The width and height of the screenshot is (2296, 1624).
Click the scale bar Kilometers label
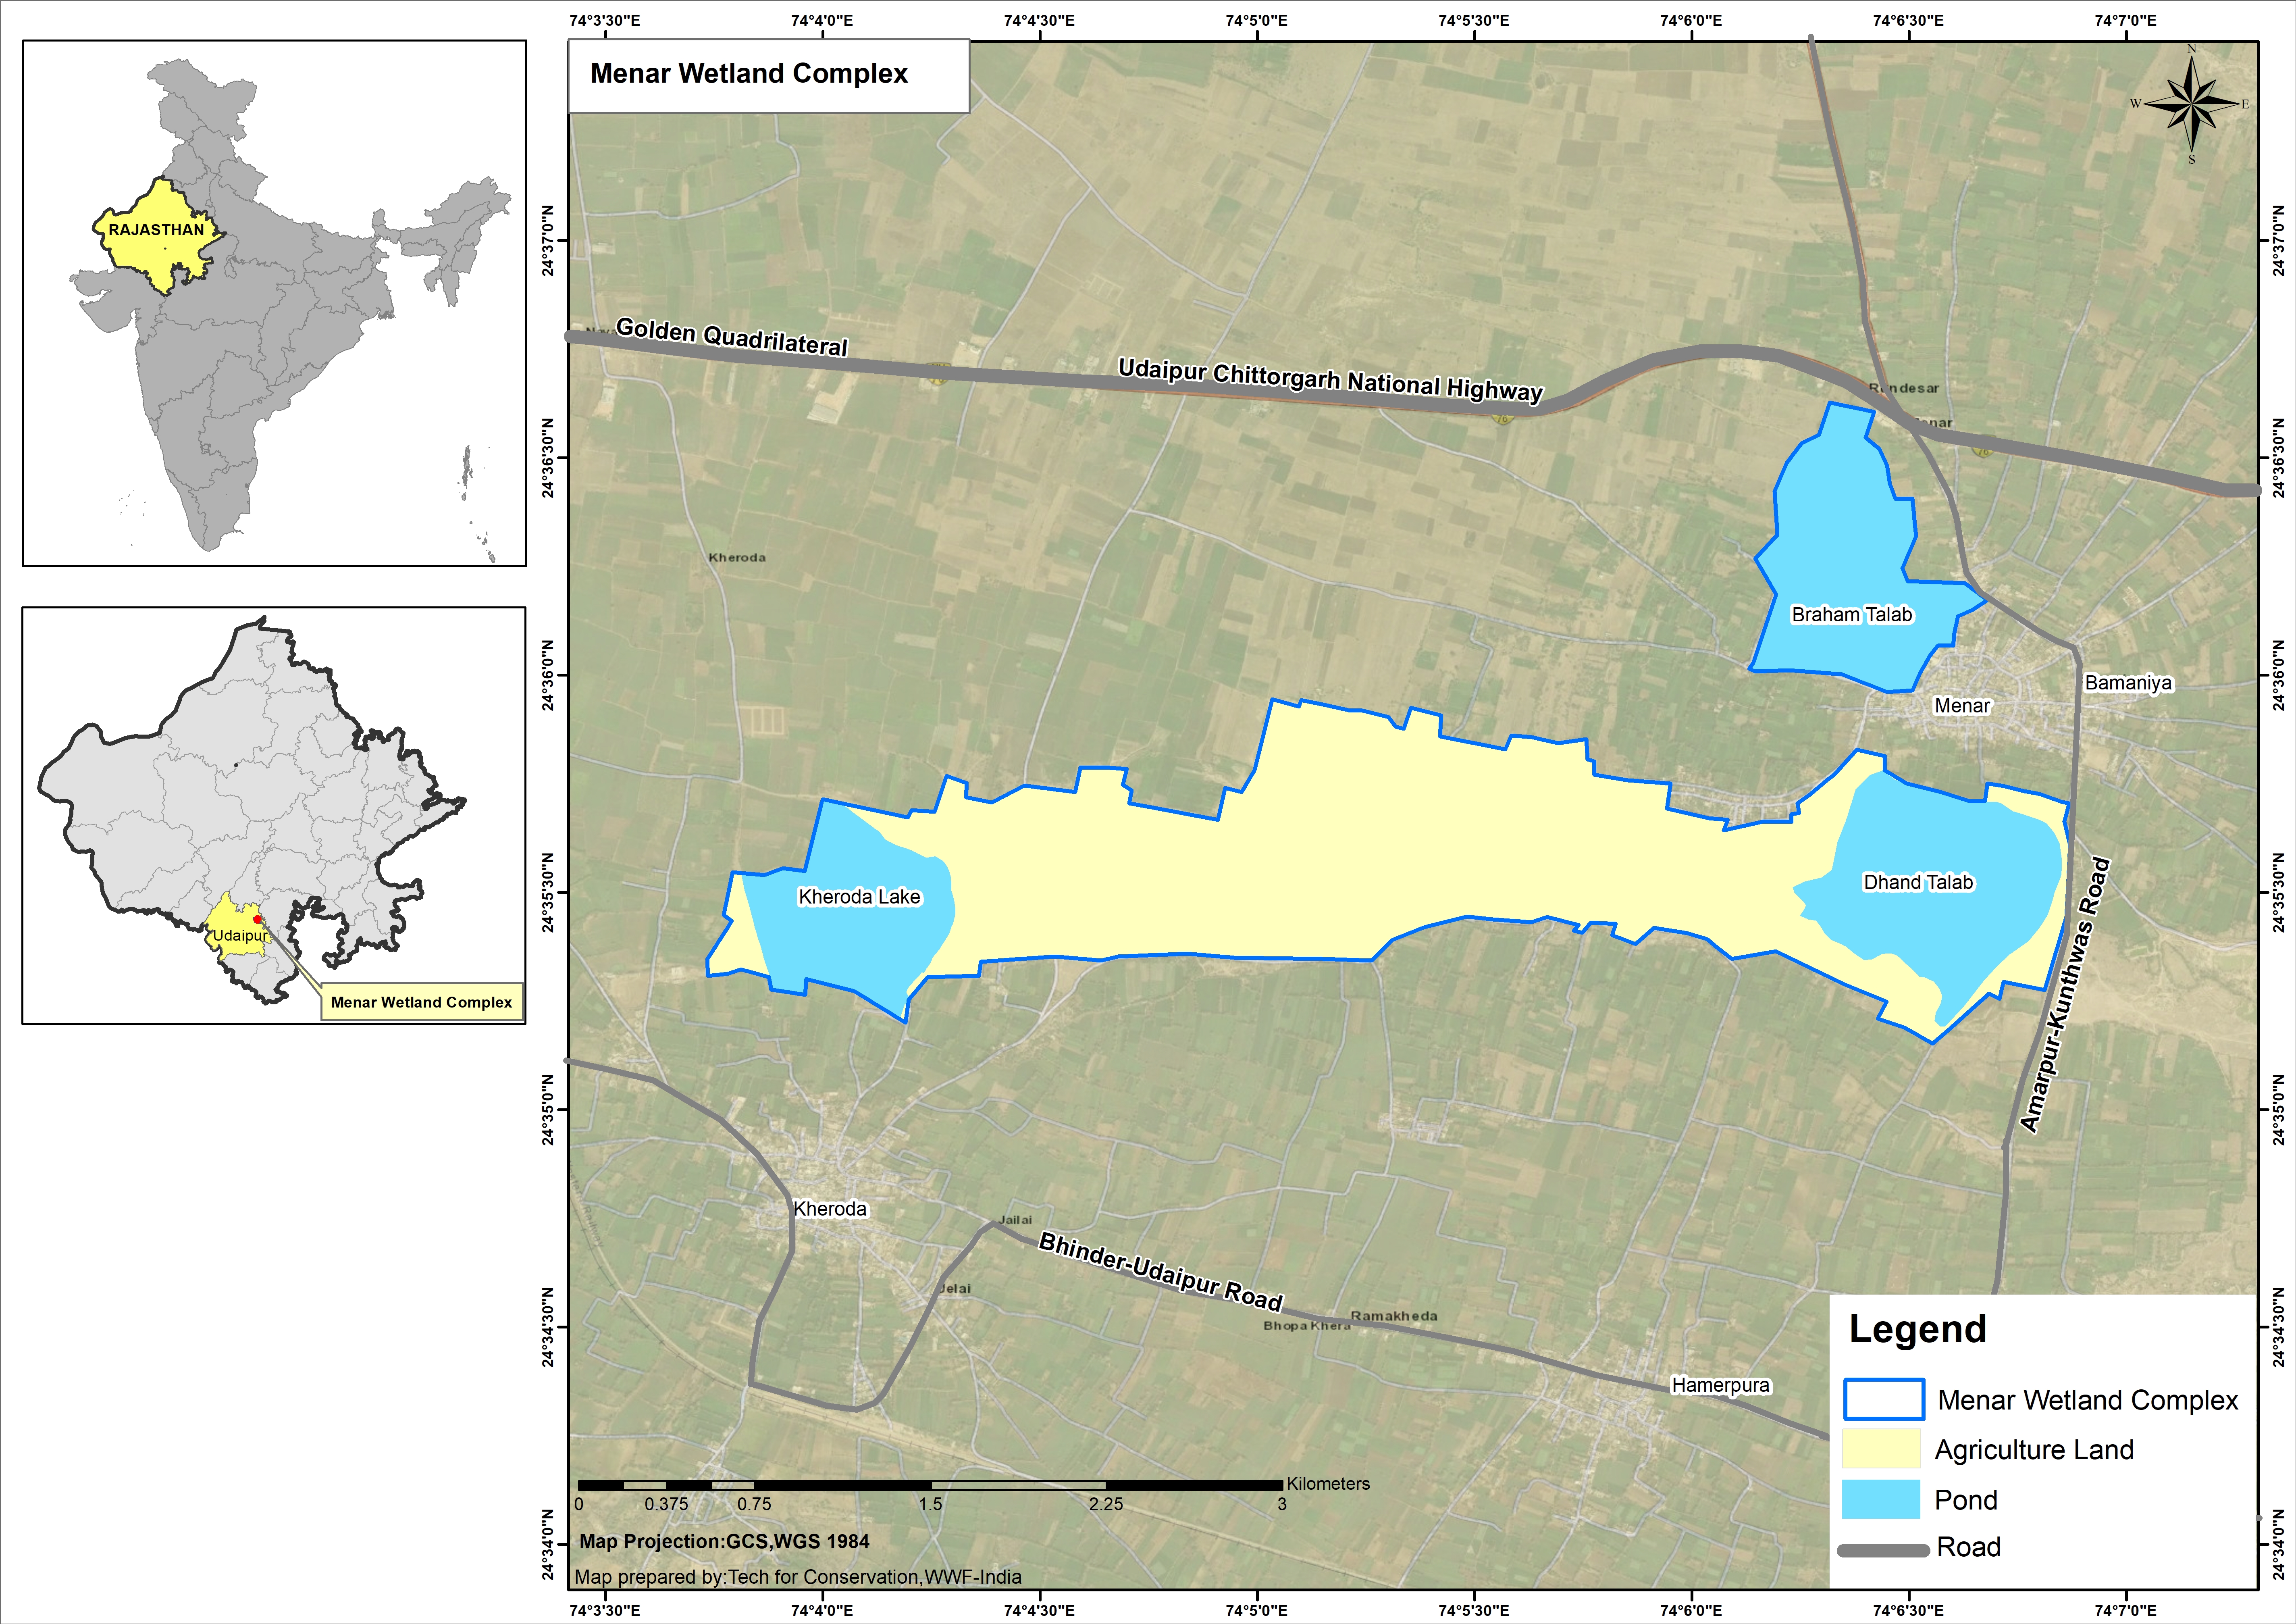[1328, 1484]
